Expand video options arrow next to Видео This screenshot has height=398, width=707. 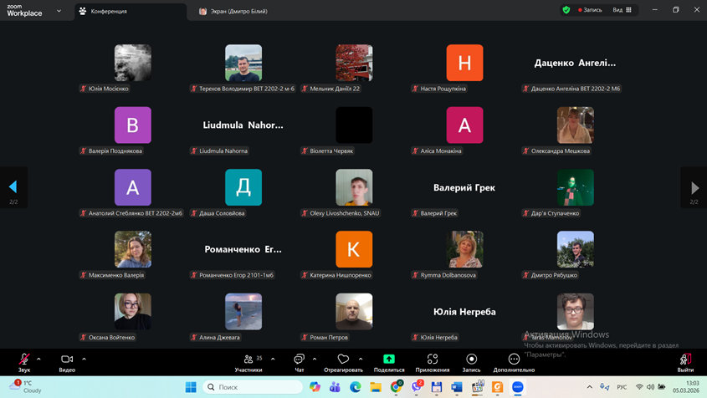click(x=84, y=360)
